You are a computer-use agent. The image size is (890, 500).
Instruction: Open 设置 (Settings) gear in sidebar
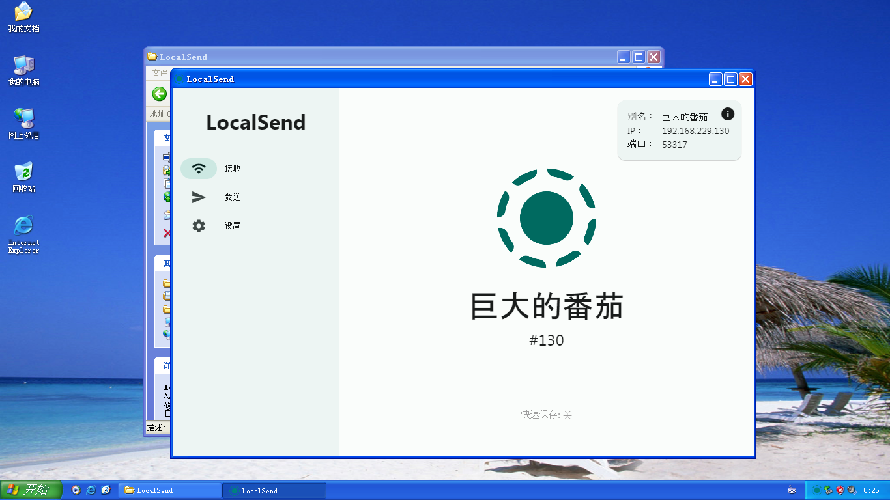tap(199, 226)
